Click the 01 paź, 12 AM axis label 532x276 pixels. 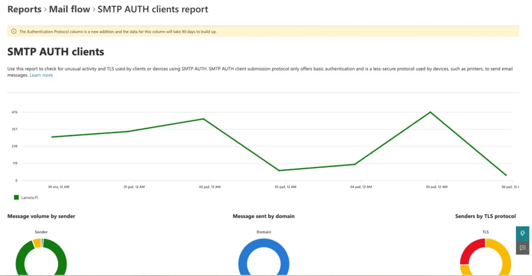pyautogui.click(x=134, y=187)
